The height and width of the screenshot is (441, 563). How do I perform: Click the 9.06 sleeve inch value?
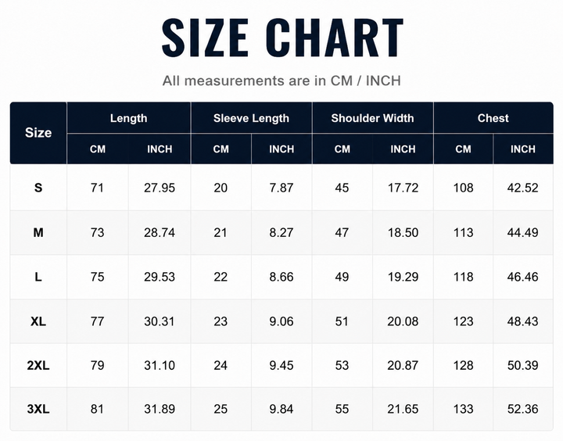coord(281,321)
